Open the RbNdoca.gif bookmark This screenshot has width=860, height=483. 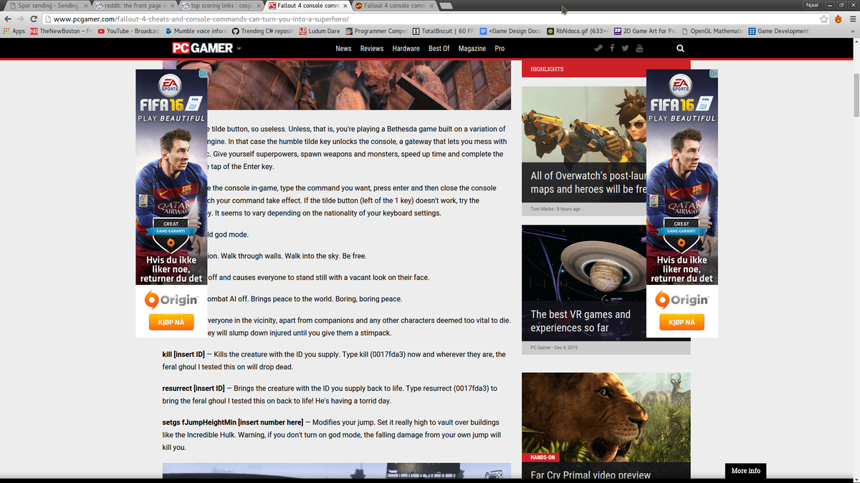(578, 31)
